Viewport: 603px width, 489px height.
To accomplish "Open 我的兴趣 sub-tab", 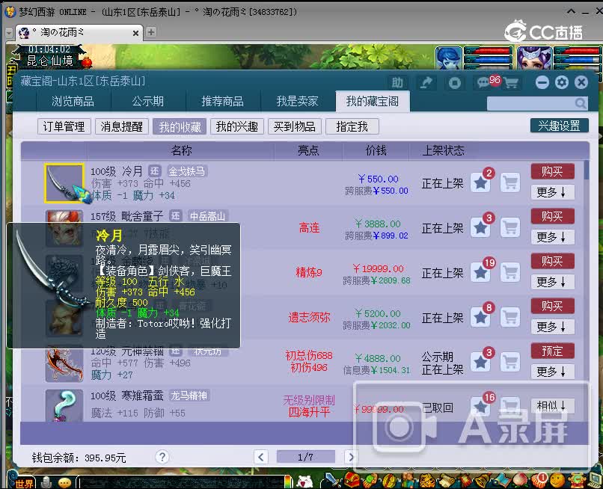I will point(237,126).
